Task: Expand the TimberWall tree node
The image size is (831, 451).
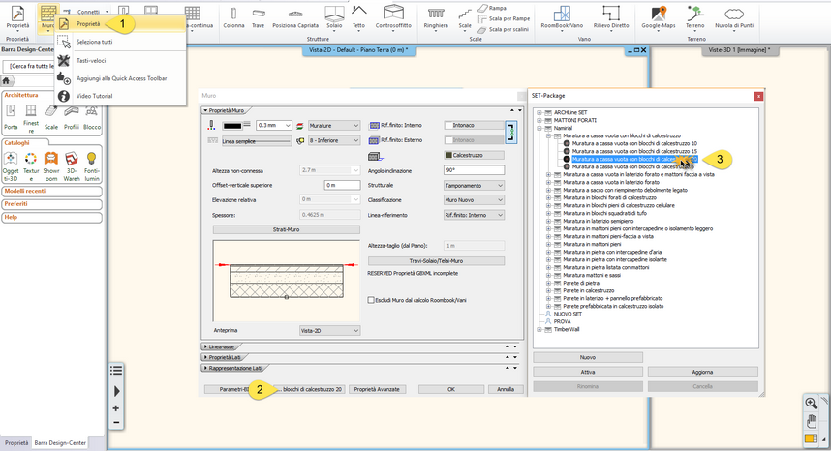Action: pos(539,329)
